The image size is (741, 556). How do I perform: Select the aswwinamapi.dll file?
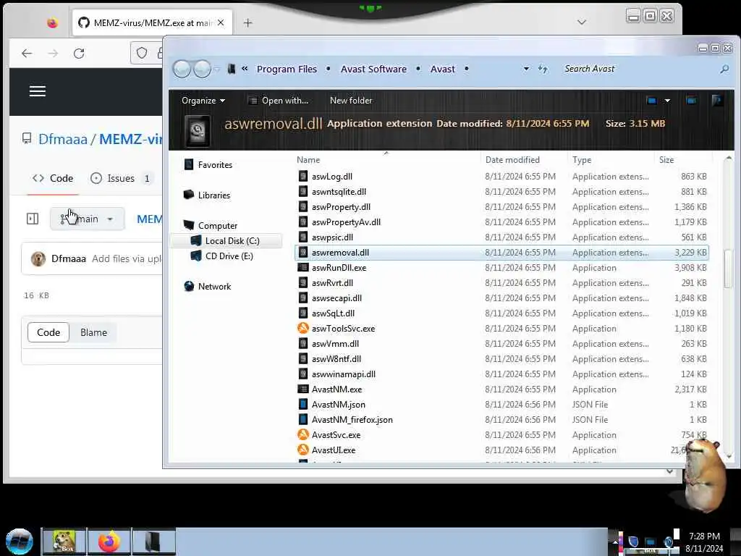coord(344,374)
